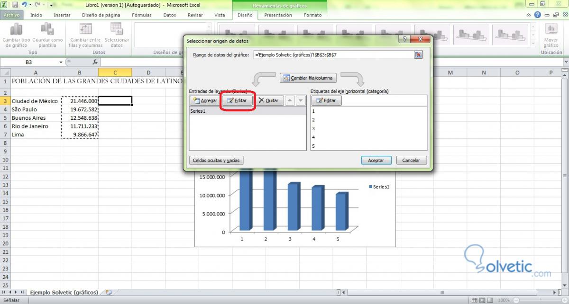Image resolution: width=569 pixels, height=304 pixels.
Task: Click the Undo arrow icon
Action: (23, 4)
